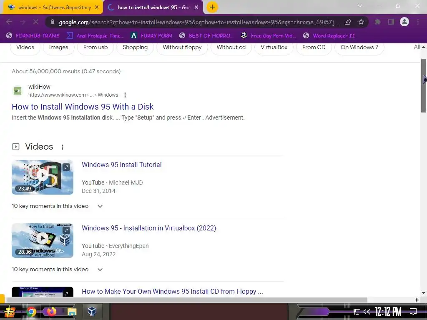Click the wikihow.com URL breadcrumb
The width and height of the screenshot is (427, 320).
[x=73, y=95]
